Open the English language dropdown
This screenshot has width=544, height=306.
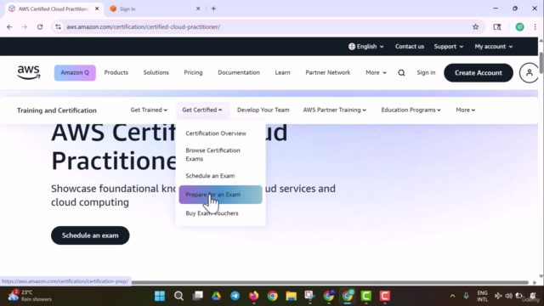[x=366, y=47]
